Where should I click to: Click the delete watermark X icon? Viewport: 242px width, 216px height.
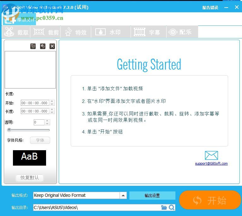[x=52, y=46]
